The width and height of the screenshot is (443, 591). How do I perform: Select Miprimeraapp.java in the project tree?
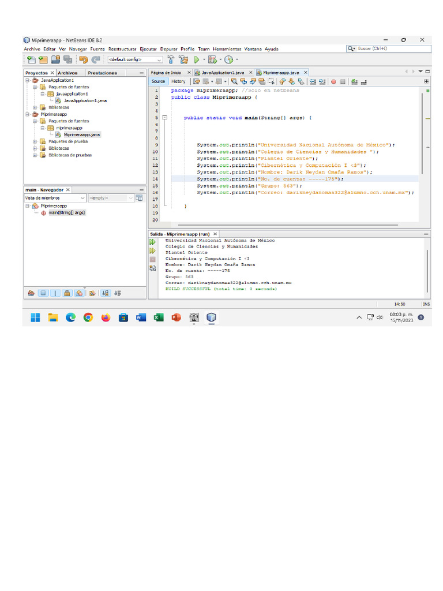pos(81,134)
